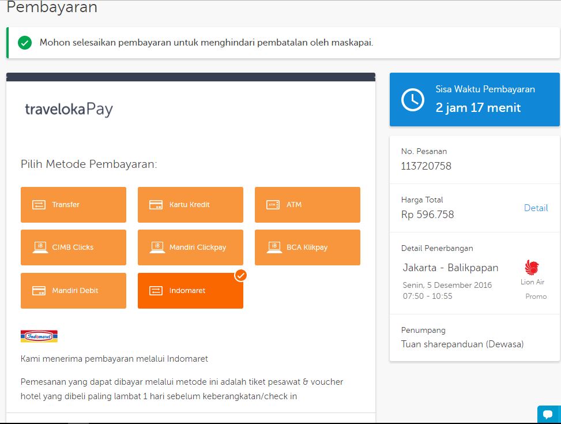
Task: Click the Pembayaran page heading
Action: pyautogui.click(x=52, y=7)
